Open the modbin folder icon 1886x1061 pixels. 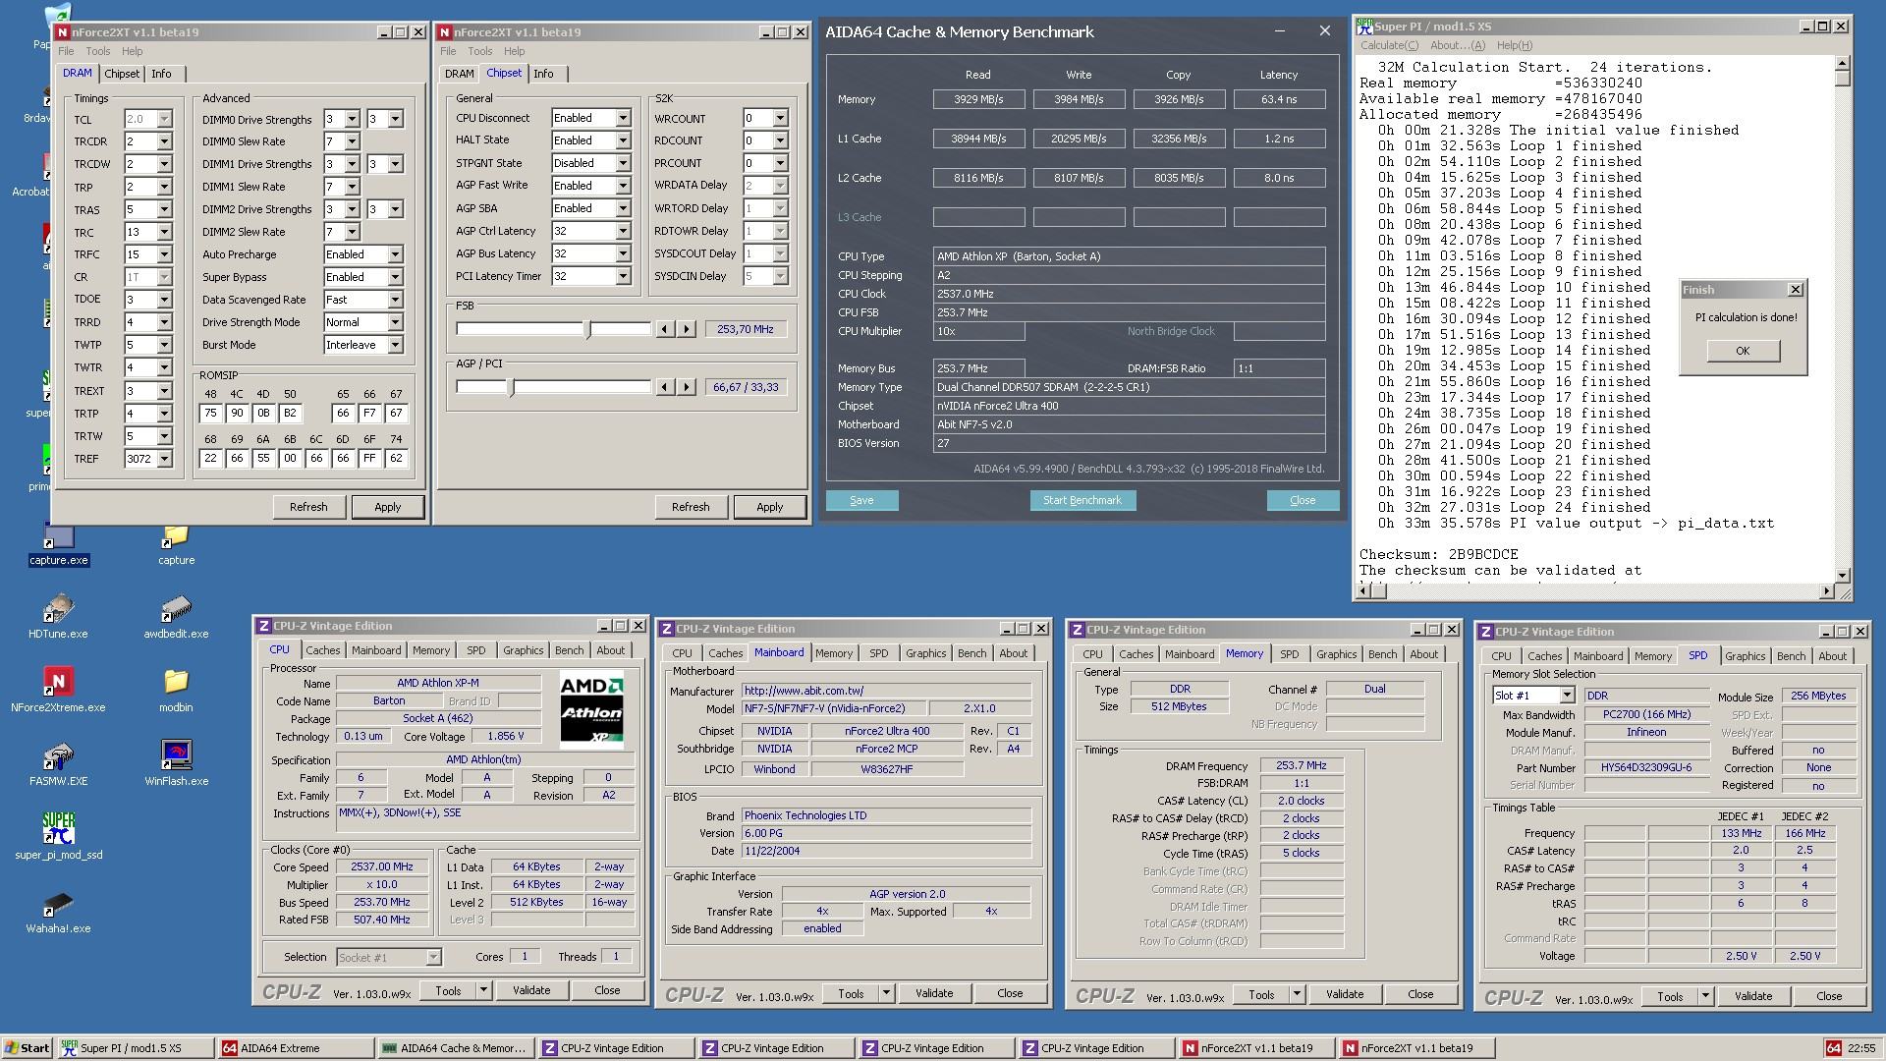(176, 690)
